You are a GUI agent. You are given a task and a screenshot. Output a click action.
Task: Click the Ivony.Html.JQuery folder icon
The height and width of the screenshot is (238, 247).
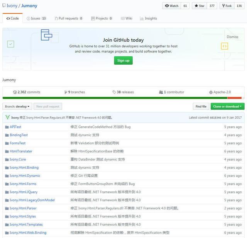7,192
